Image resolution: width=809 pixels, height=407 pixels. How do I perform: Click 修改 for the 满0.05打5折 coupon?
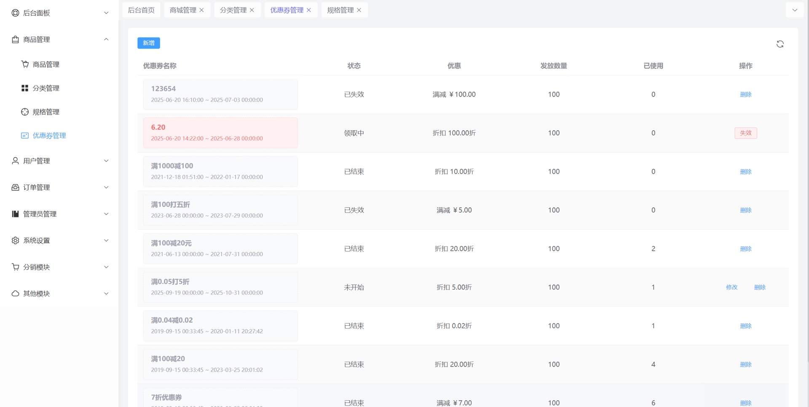coord(732,287)
